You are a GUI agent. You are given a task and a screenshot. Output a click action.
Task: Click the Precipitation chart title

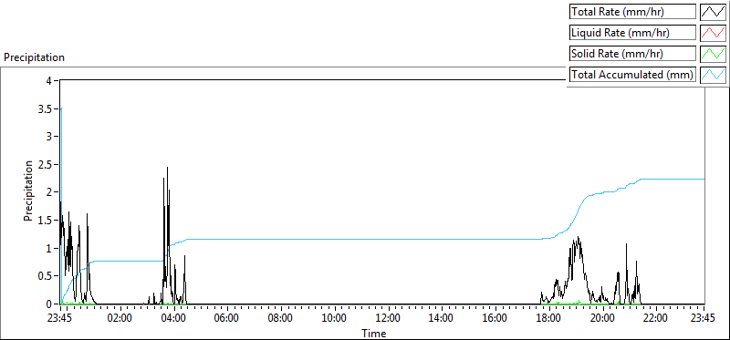point(34,57)
